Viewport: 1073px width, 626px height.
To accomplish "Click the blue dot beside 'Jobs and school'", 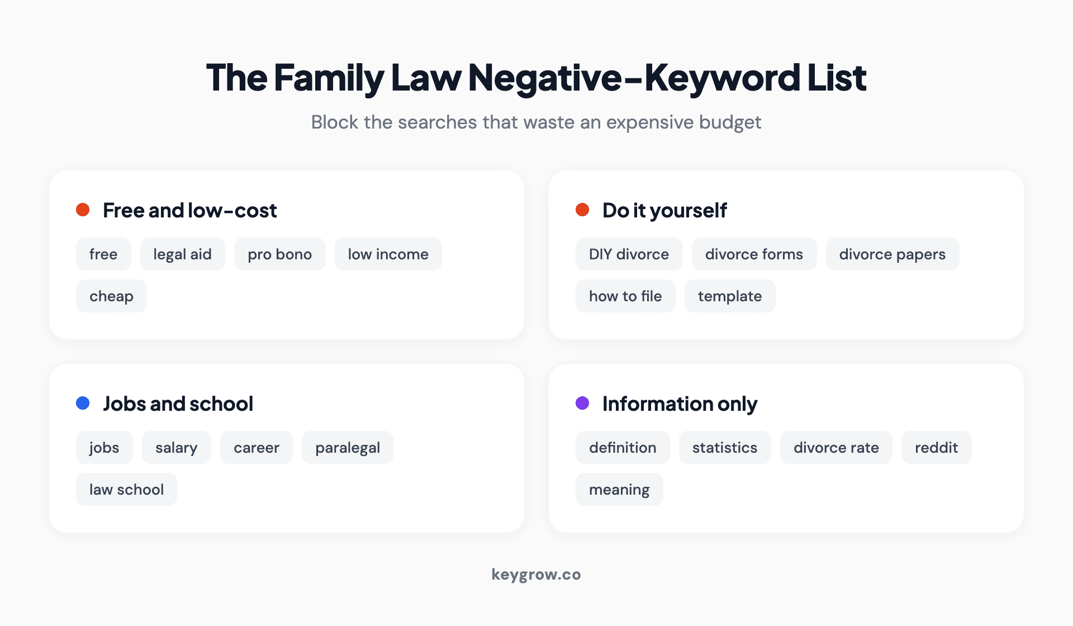I will [x=83, y=403].
